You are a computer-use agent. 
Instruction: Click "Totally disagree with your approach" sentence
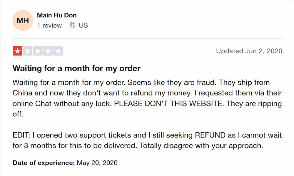201,146
